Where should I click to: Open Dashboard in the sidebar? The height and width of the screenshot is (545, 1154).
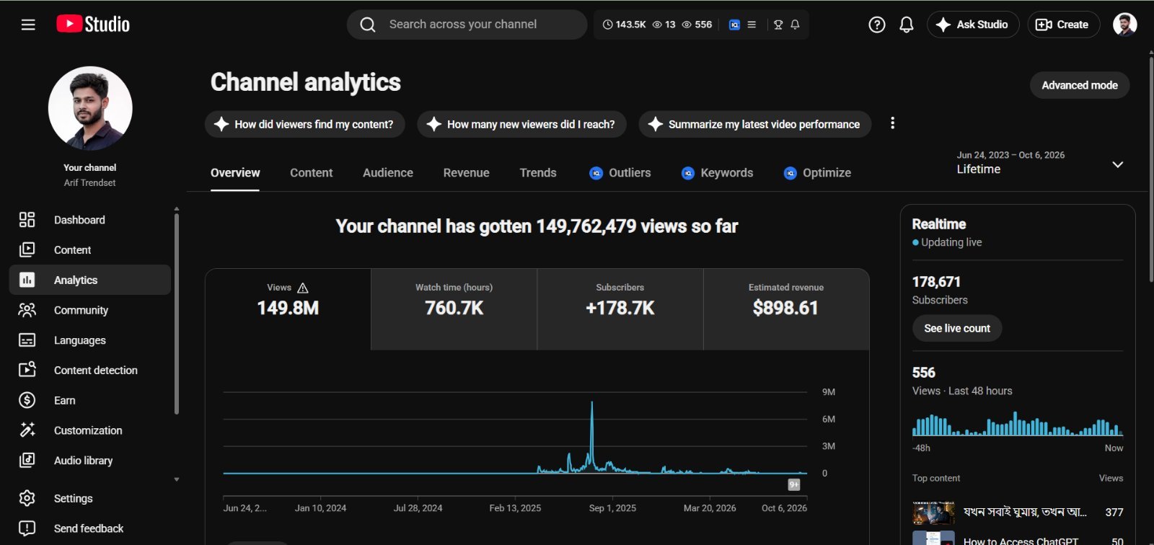tap(89, 220)
